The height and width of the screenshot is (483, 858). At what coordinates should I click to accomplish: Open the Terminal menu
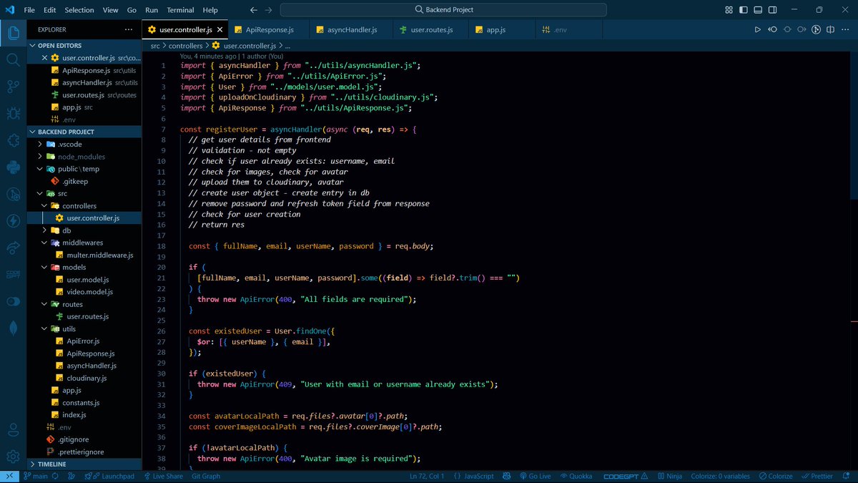180,10
